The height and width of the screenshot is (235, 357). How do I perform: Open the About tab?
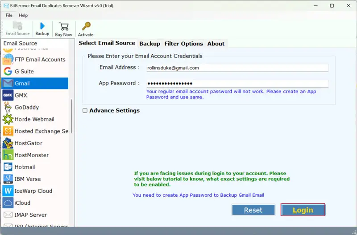tap(216, 44)
